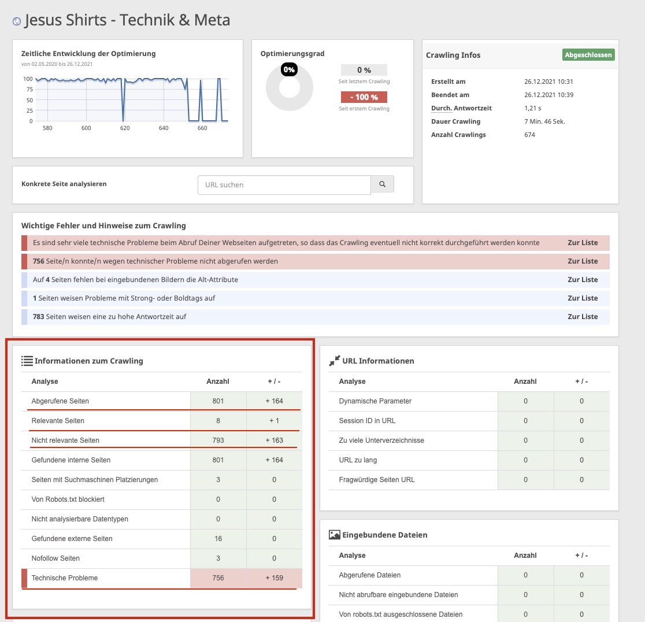Click the list icon next to Informationen zum Crawling
The height and width of the screenshot is (622, 645).
tap(27, 361)
